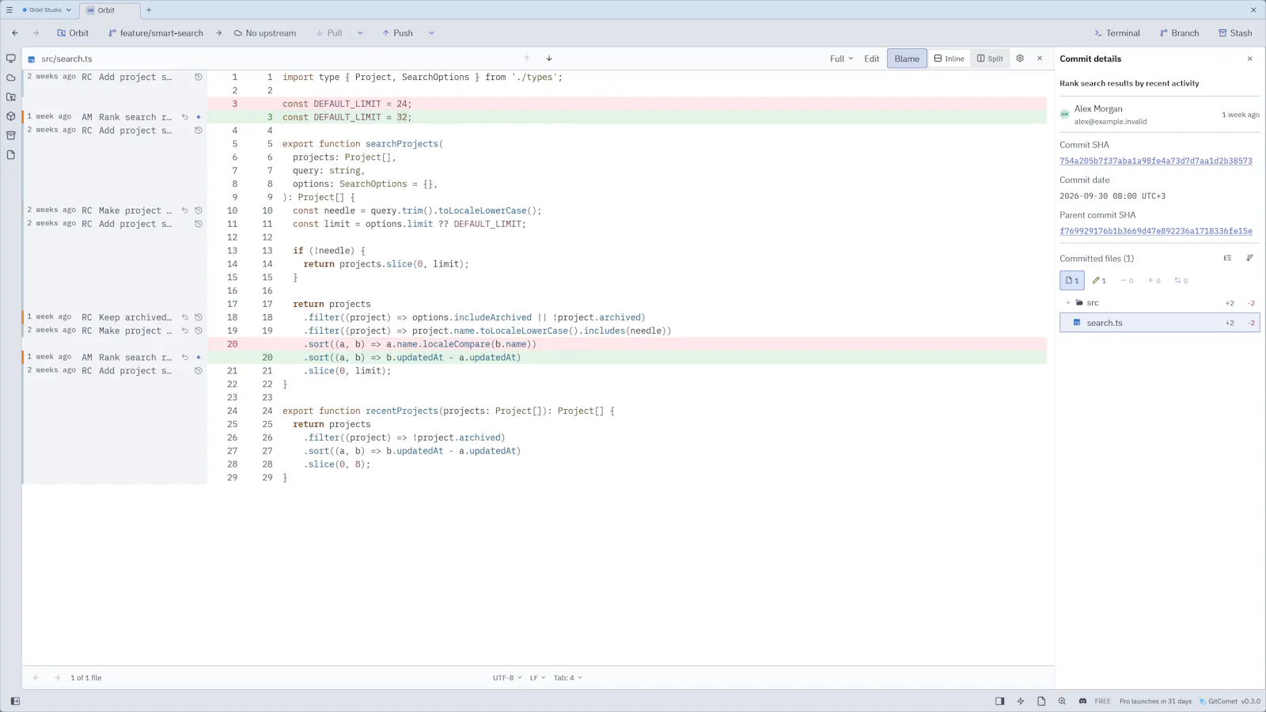Screen dimensions: 1266x712
Task: Open the Terminal
Action: (1117, 33)
